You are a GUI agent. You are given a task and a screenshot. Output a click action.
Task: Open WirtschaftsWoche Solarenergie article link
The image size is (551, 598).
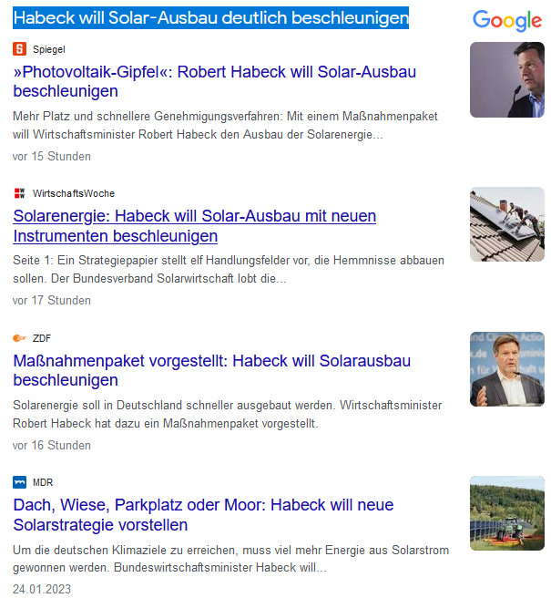(194, 226)
